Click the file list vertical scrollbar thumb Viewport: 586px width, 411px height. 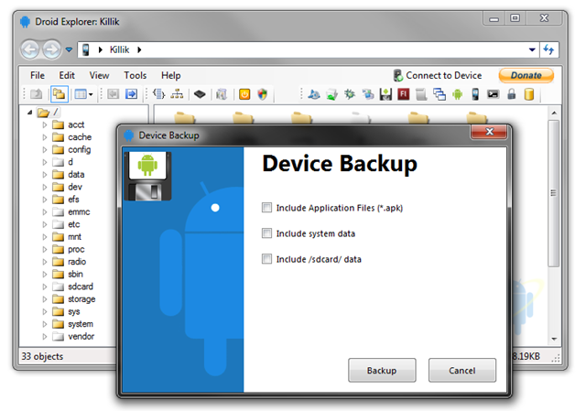click(x=553, y=193)
